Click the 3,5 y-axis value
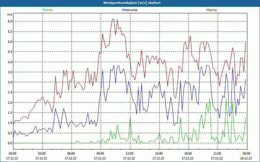Image resolution: width=260 pixels, height=162 pixels. coord(10,72)
